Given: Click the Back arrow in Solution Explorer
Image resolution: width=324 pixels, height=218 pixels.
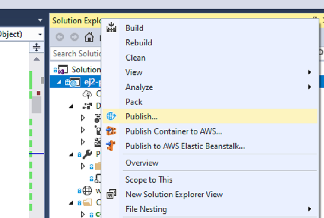Looking at the screenshot, I should 60,37.
